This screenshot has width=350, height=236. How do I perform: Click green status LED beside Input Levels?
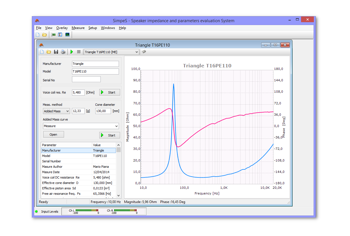pyautogui.click(x=36, y=212)
